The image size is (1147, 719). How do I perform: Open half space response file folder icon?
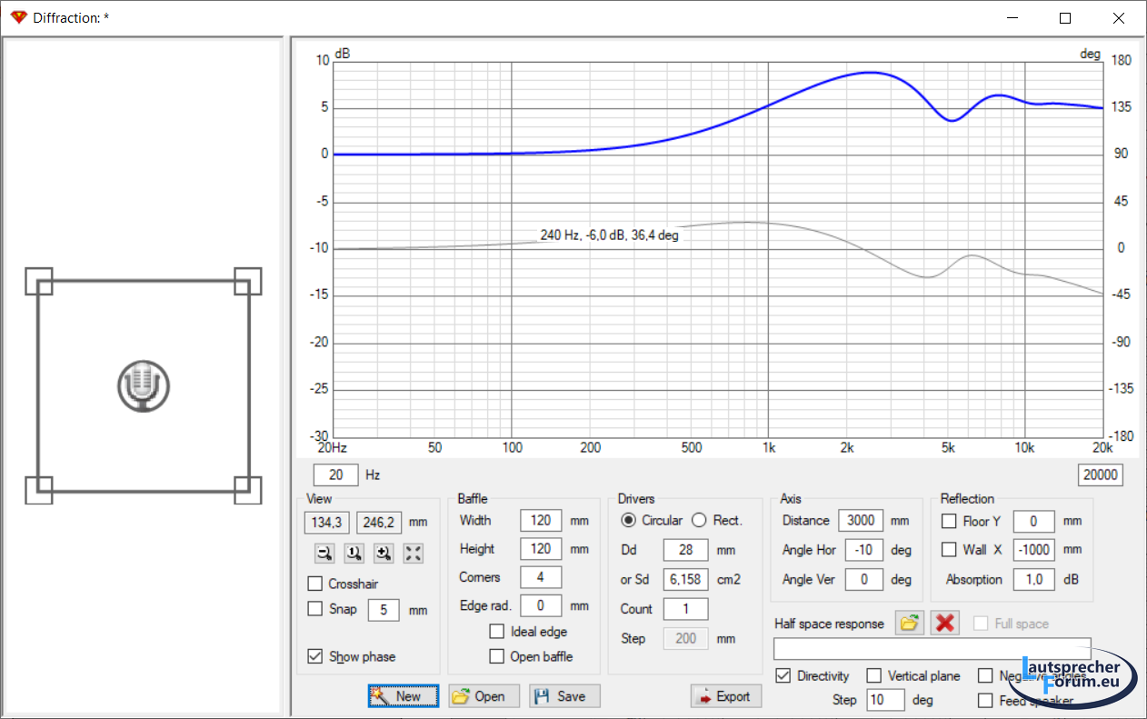(x=908, y=624)
